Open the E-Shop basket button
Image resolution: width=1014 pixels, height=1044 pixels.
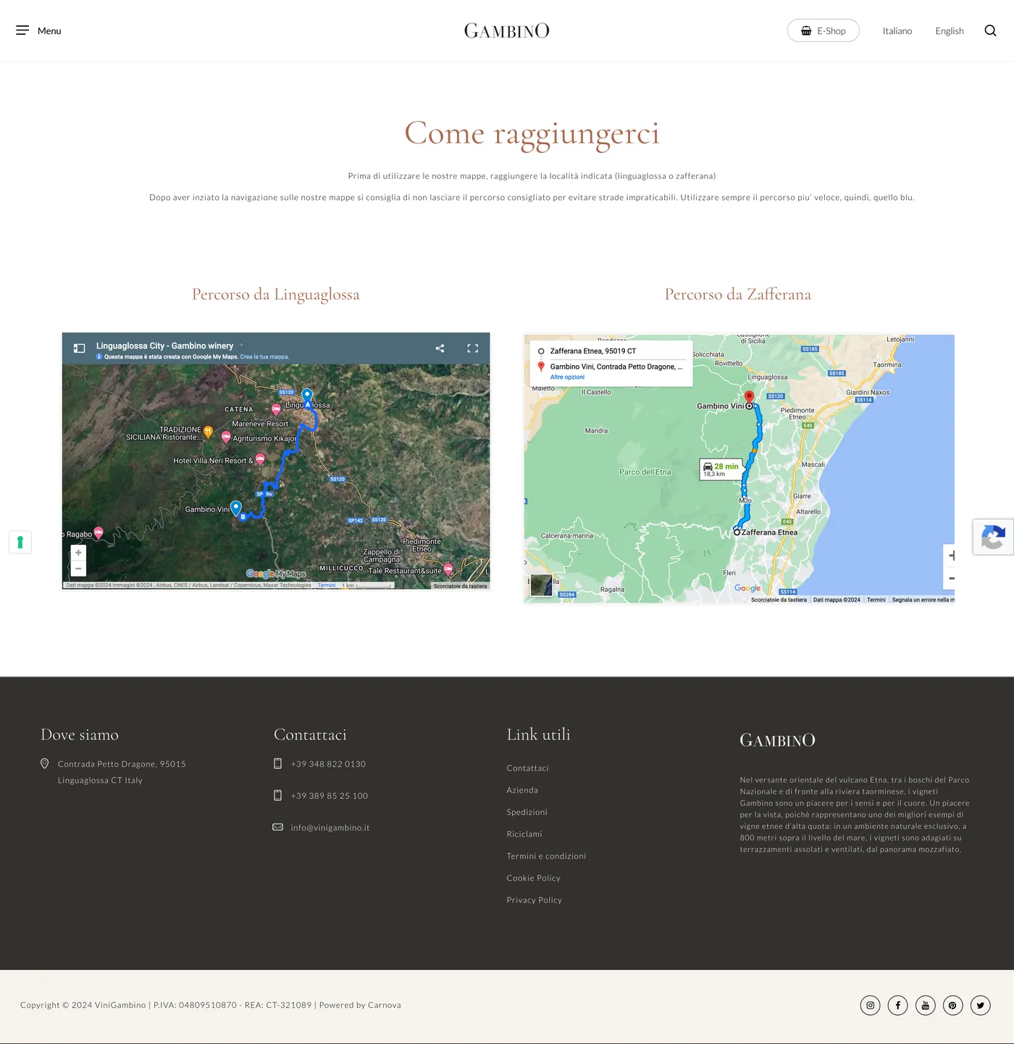point(823,30)
